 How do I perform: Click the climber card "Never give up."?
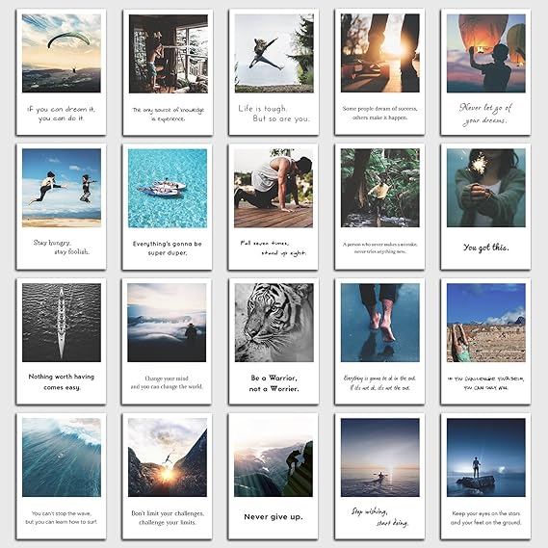[274, 477]
